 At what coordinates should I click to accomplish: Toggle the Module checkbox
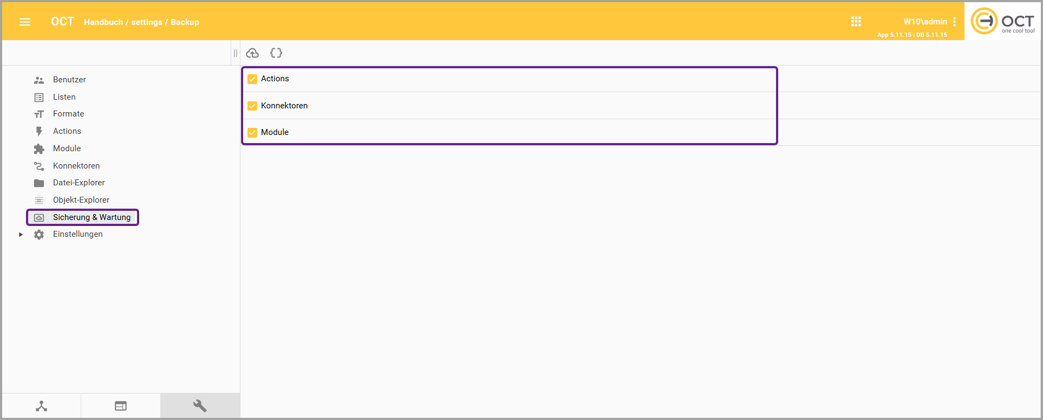click(252, 132)
